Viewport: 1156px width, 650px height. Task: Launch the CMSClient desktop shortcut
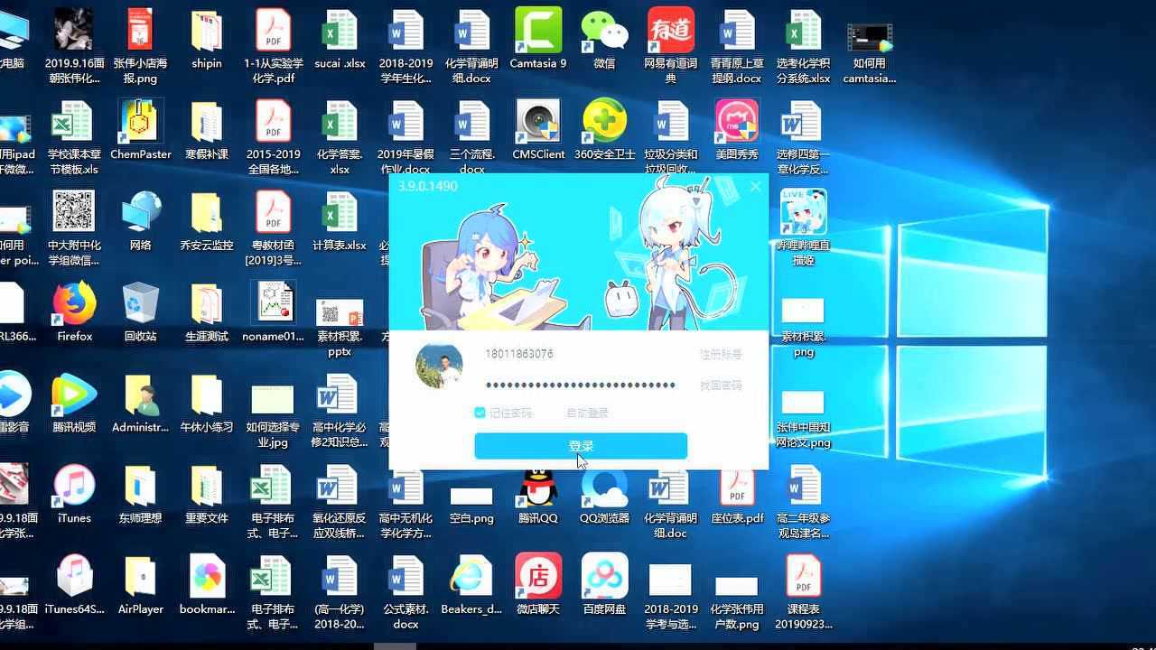pos(538,130)
